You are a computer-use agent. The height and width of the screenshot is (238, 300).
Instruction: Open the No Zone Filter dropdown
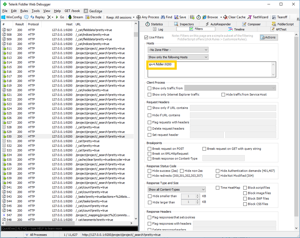coord(178,50)
